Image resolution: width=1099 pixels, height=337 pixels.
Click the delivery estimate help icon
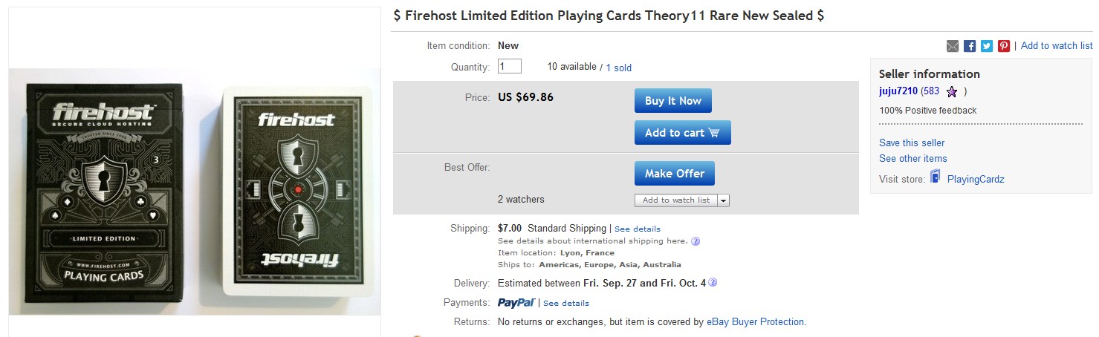pos(713,283)
